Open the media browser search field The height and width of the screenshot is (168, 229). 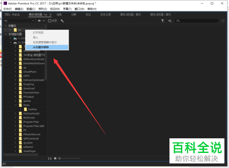(197, 21)
